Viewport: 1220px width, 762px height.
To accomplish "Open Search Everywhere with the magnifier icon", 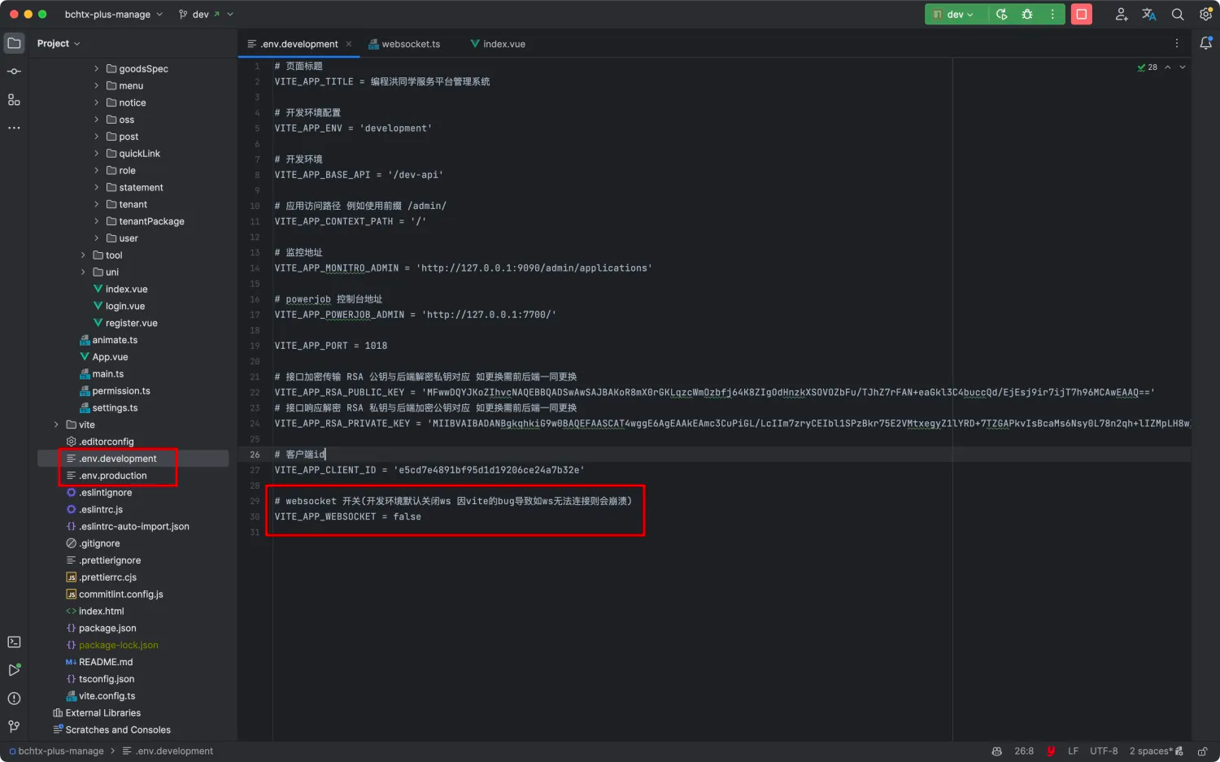I will pos(1177,14).
